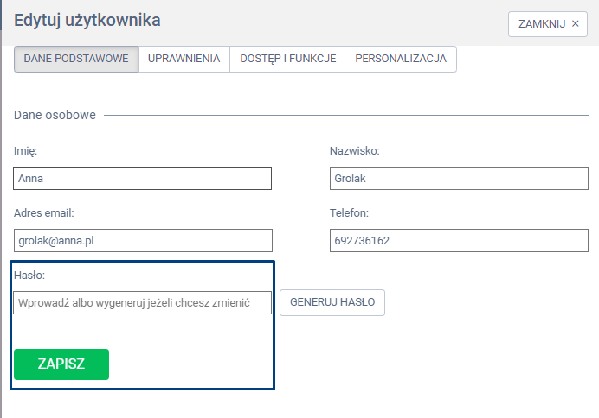Click the Imię field containing Anna
This screenshot has width=599, height=418.
(x=143, y=179)
